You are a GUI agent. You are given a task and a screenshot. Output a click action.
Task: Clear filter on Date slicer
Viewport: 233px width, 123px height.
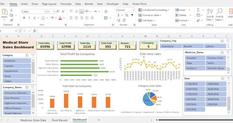[x=228, y=78]
